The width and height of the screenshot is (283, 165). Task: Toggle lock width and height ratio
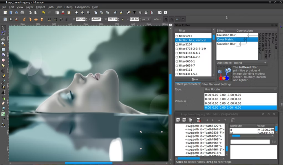point(122,19)
